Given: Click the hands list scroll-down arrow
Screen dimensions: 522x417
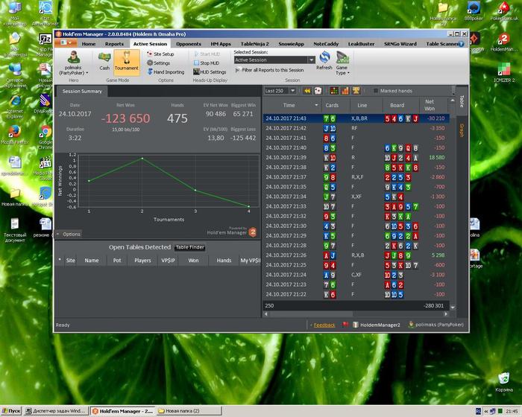Looking at the screenshot, I should pyautogui.click(x=453, y=308).
